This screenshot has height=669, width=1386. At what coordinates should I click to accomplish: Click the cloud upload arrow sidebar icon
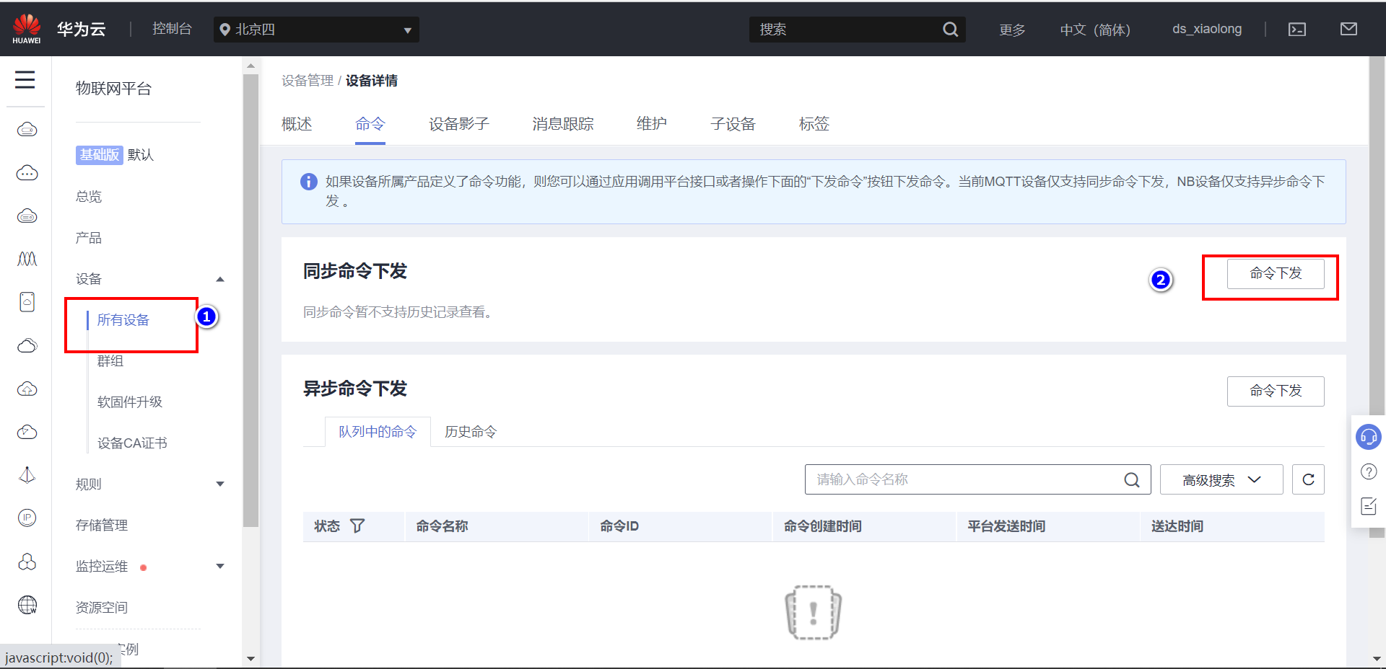27,389
